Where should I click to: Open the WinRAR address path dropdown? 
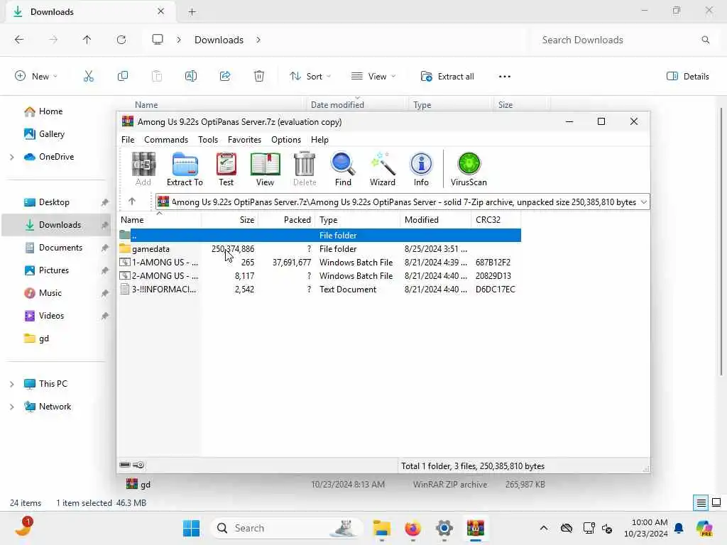(x=643, y=202)
